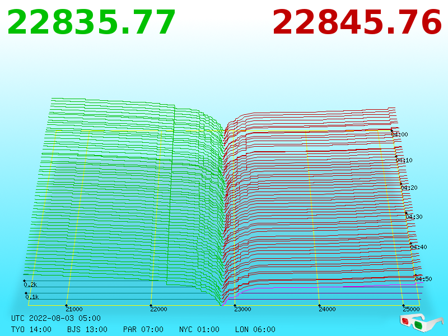Click the 0.1k volume axis label

[x=32, y=297]
